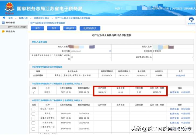
Task: Open 税费申报及缴纳 breadcrumb link
Action: pyautogui.click(x=41, y=18)
